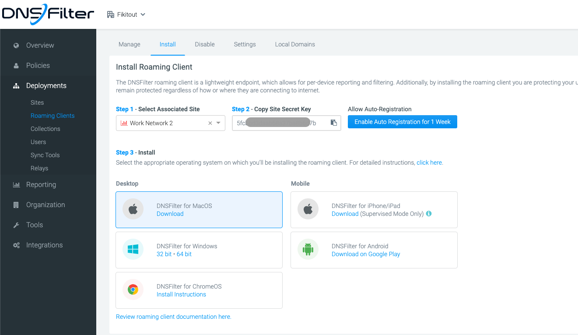The image size is (578, 335).
Task: Open the Work Network 2 site dropdown
Action: [x=171, y=123]
